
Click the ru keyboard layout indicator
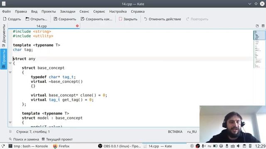click(x=209, y=146)
